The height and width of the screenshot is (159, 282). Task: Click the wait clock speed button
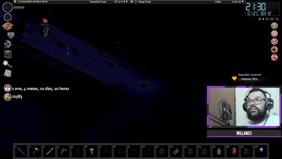[277, 19]
